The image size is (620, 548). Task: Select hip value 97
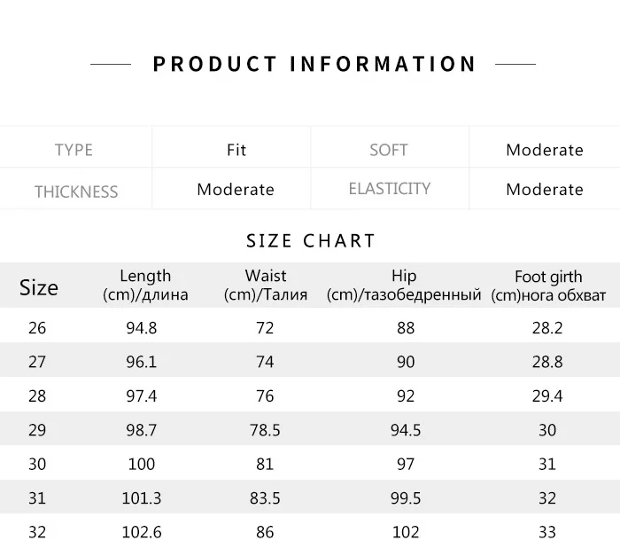406,464
